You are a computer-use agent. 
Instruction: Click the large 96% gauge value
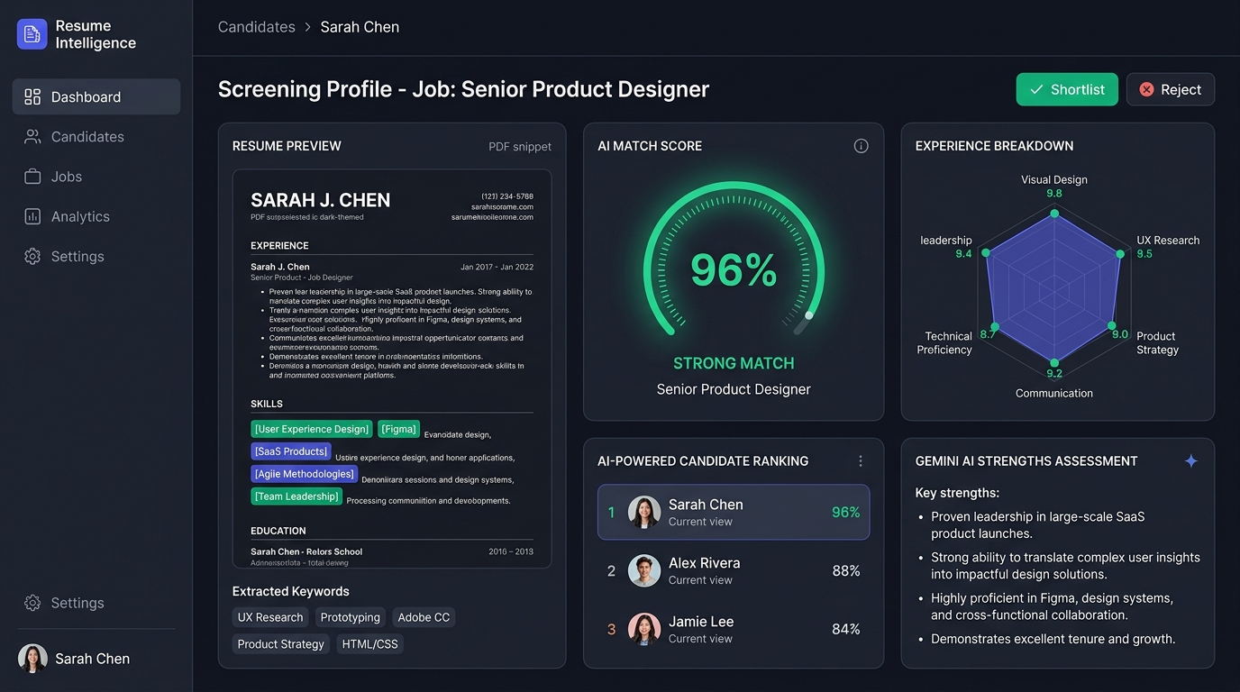[x=734, y=270]
